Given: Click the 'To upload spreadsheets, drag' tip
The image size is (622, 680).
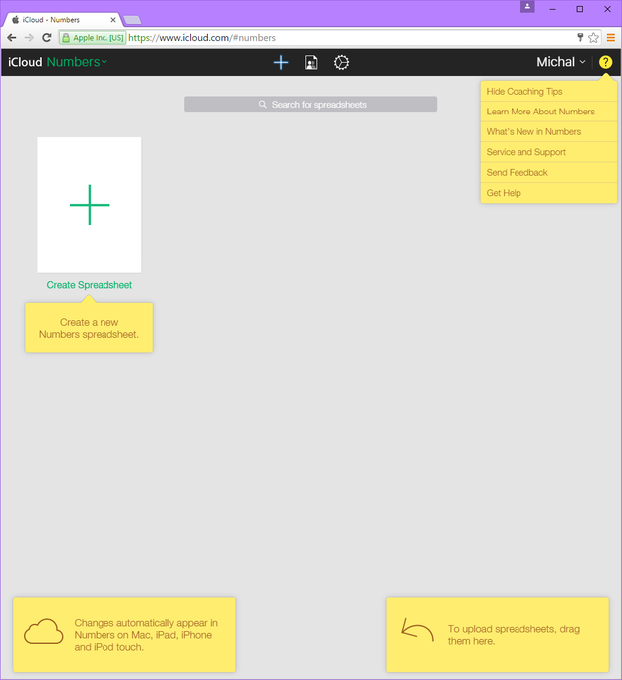Looking at the screenshot, I should tap(498, 635).
